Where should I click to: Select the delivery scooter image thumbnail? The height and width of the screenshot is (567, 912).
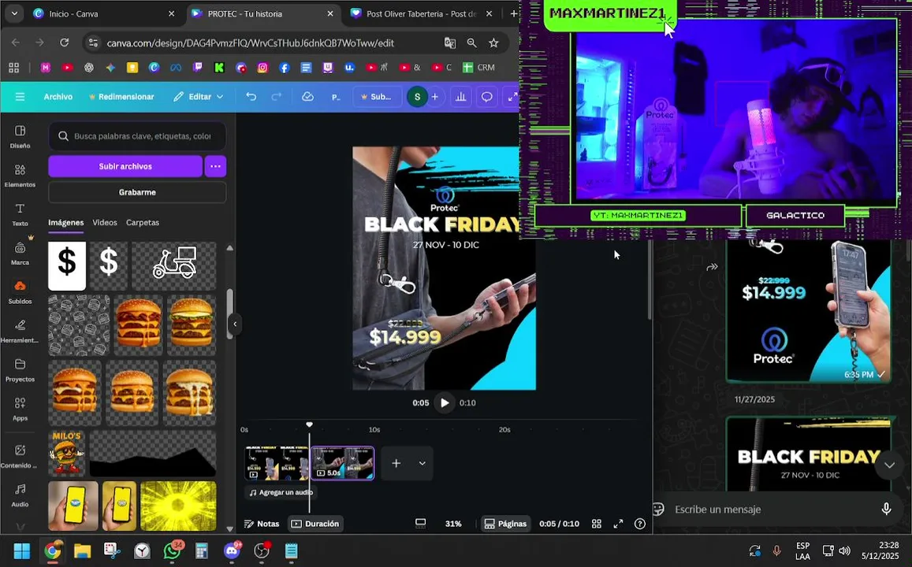tap(174, 266)
